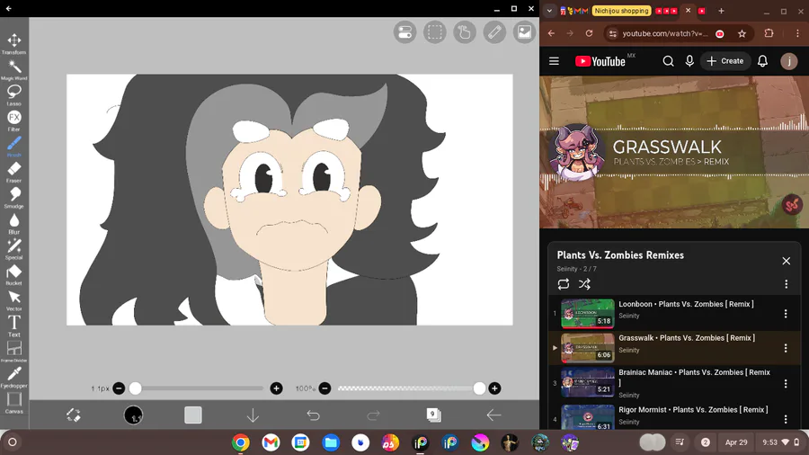
Task: Click the down arrow hide-toolbar button
Action: [x=253, y=415]
